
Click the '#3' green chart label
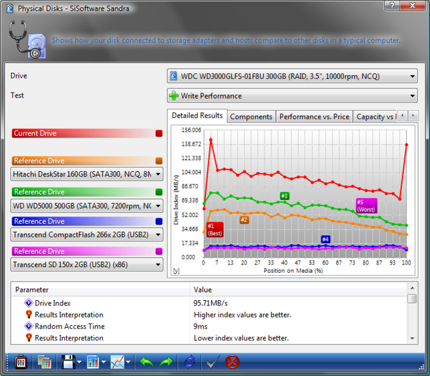(284, 196)
